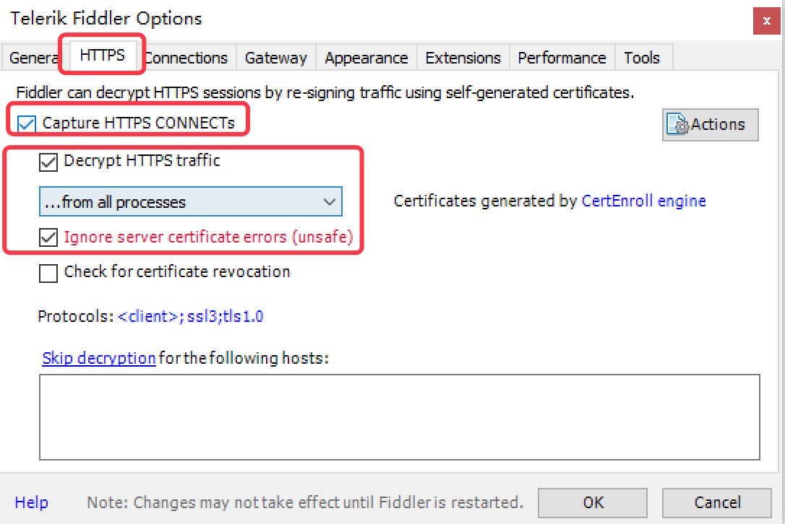Image resolution: width=785 pixels, height=524 pixels.
Task: Open the Connections tab
Action: point(186,58)
